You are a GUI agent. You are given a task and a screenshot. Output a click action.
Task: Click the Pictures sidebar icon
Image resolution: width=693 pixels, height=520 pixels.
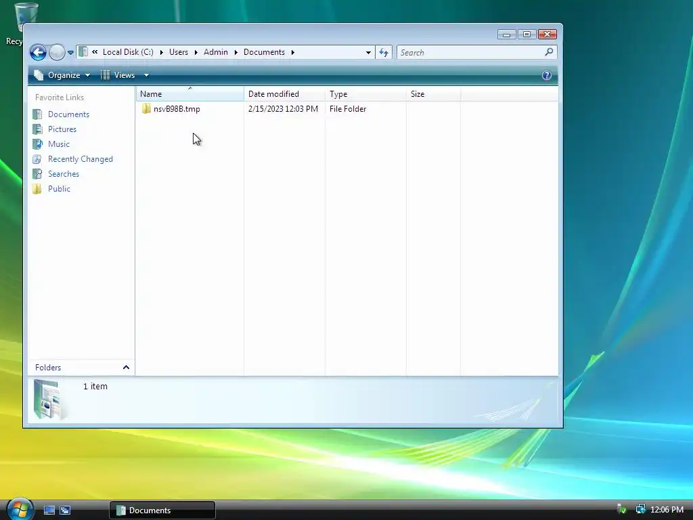coord(38,129)
